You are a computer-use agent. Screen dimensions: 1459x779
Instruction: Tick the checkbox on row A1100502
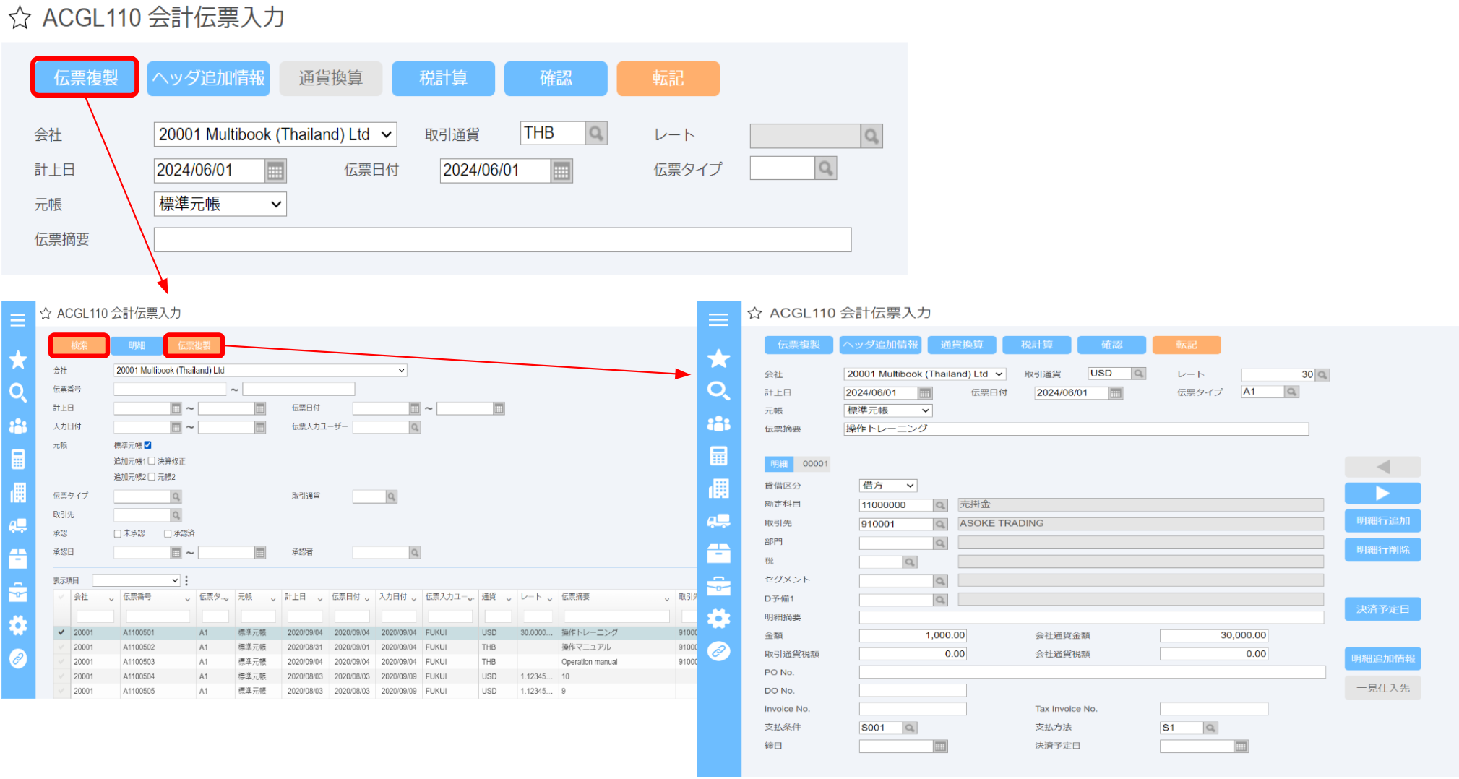pos(61,647)
